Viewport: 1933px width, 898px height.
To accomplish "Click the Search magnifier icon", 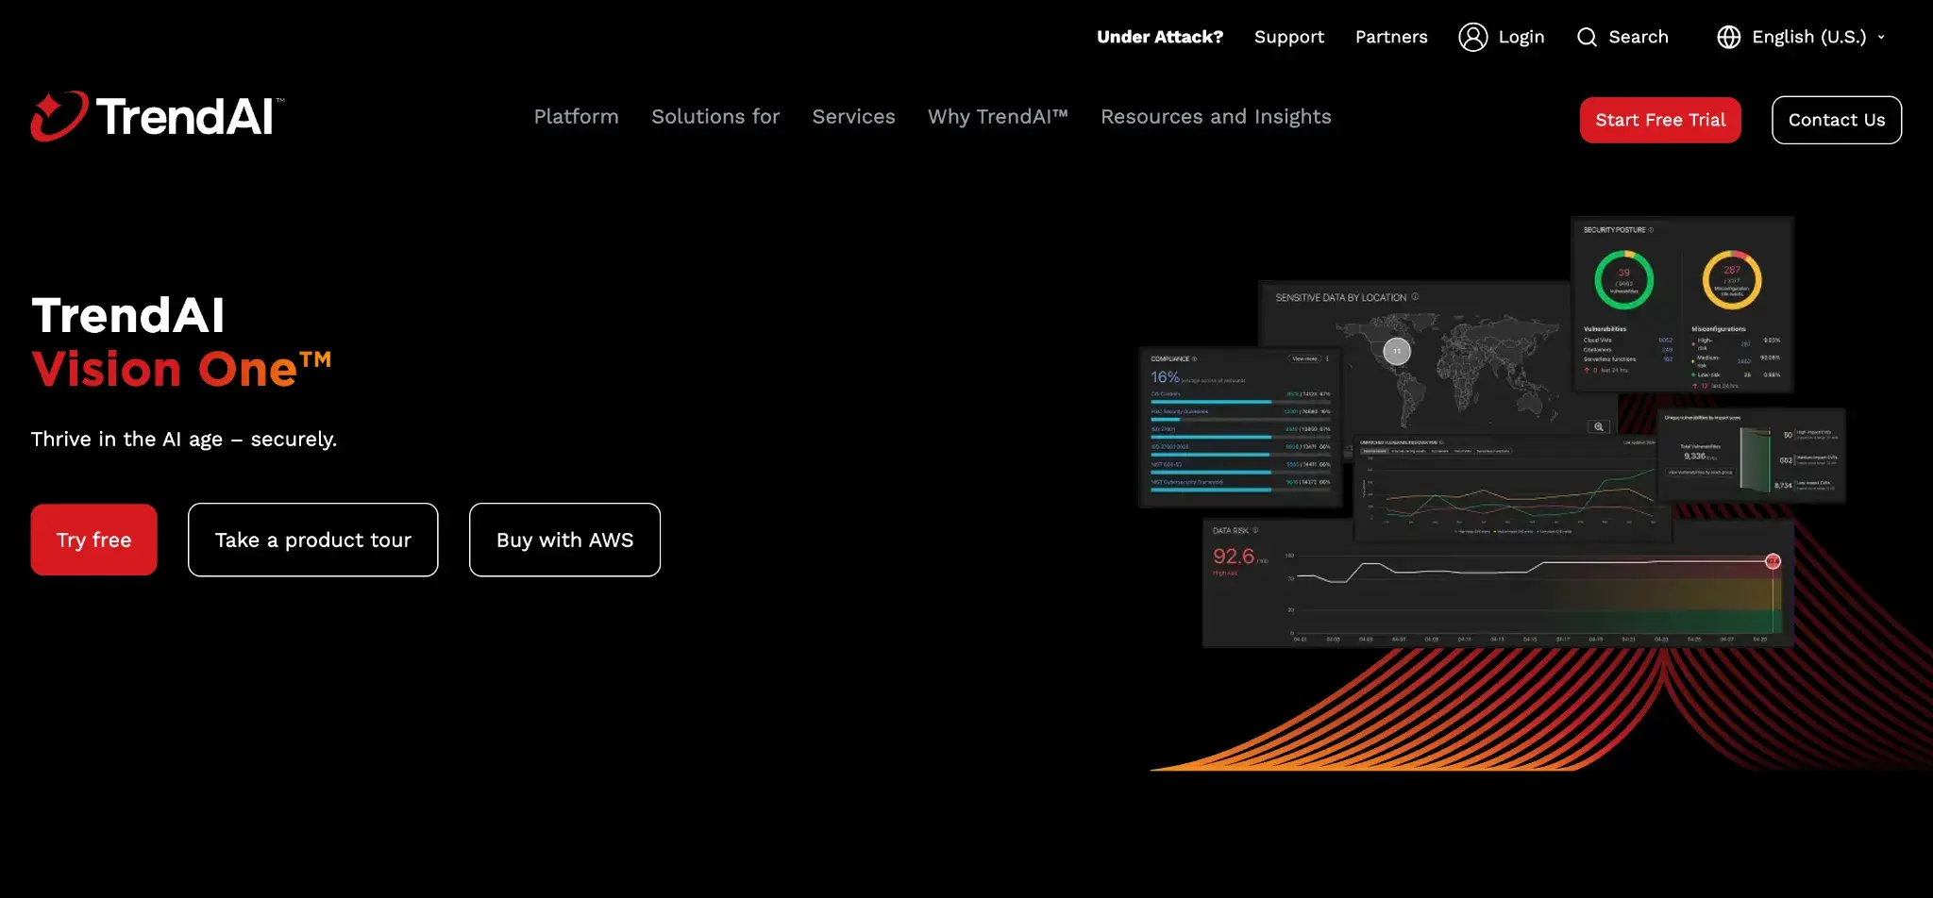I will (x=1587, y=37).
